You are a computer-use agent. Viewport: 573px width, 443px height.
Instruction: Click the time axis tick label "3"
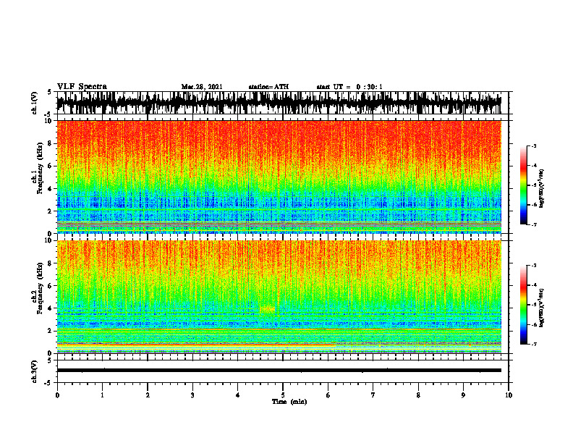coord(192,395)
